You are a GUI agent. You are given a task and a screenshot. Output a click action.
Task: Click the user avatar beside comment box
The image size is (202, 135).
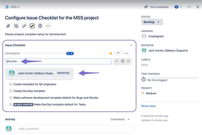point(9,129)
